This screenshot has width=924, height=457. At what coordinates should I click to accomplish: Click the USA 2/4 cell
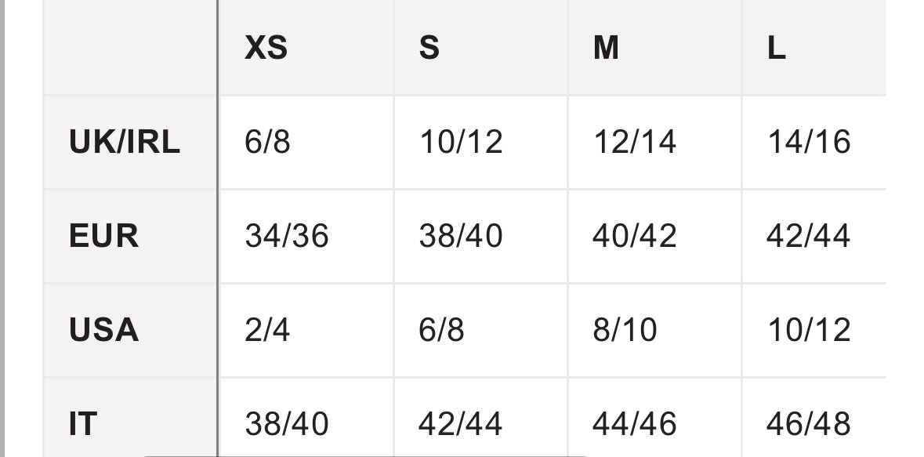coord(306,330)
